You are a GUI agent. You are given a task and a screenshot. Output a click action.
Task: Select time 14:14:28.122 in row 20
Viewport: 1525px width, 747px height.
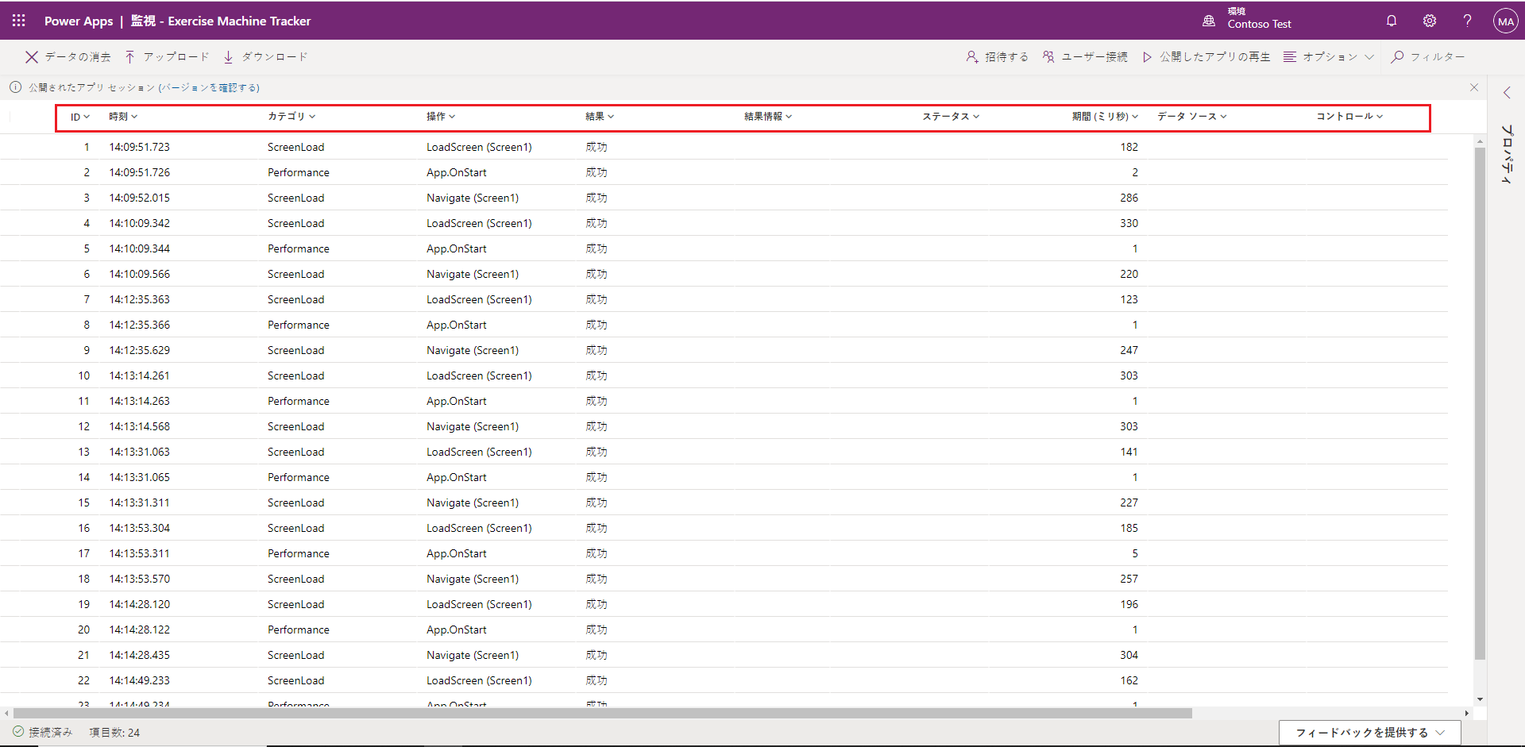pos(140,630)
